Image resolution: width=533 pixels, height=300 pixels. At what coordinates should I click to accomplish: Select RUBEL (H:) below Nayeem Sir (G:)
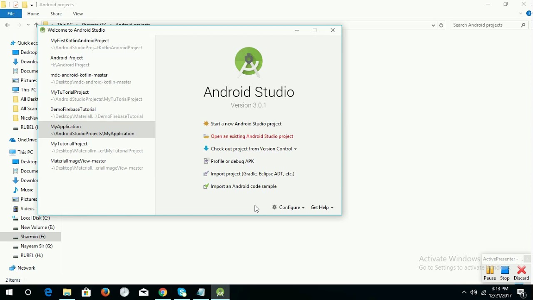32,255
